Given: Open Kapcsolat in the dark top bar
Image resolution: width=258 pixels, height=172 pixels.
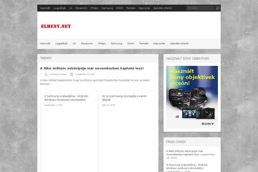Looking at the screenshot, I should click(x=144, y=8).
